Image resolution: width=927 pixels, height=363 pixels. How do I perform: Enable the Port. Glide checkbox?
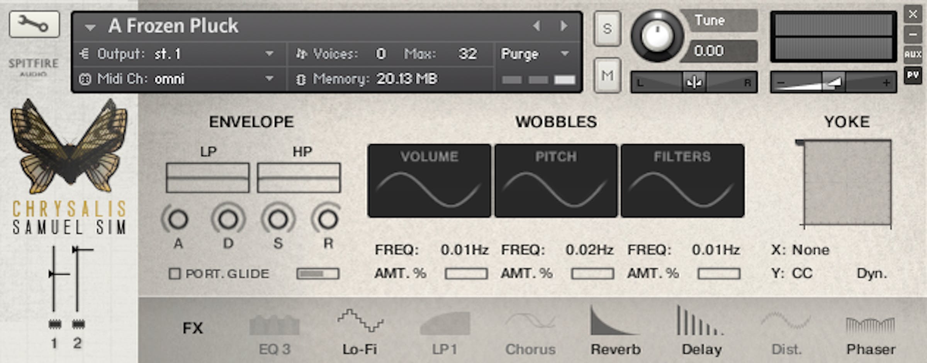click(175, 274)
